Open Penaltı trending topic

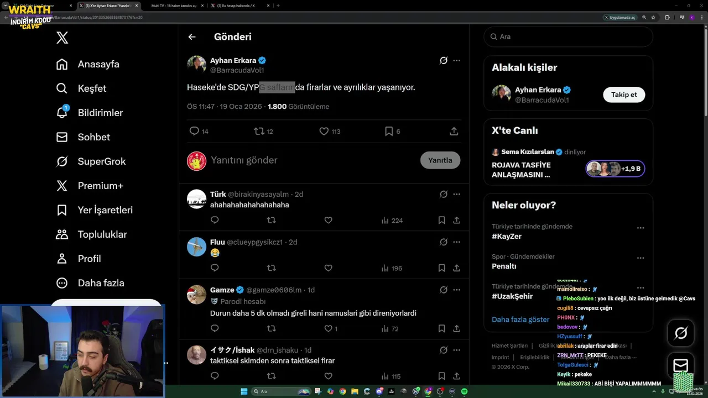coord(504,266)
